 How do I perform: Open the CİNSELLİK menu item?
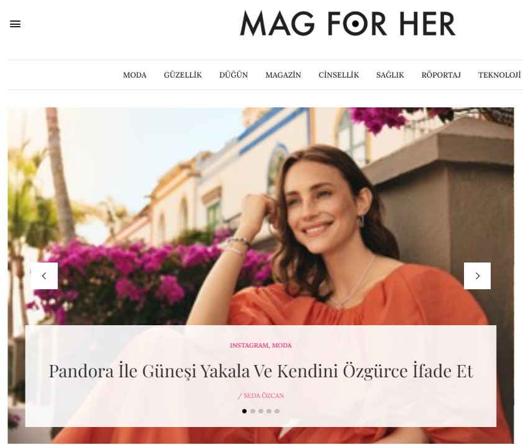coord(339,75)
